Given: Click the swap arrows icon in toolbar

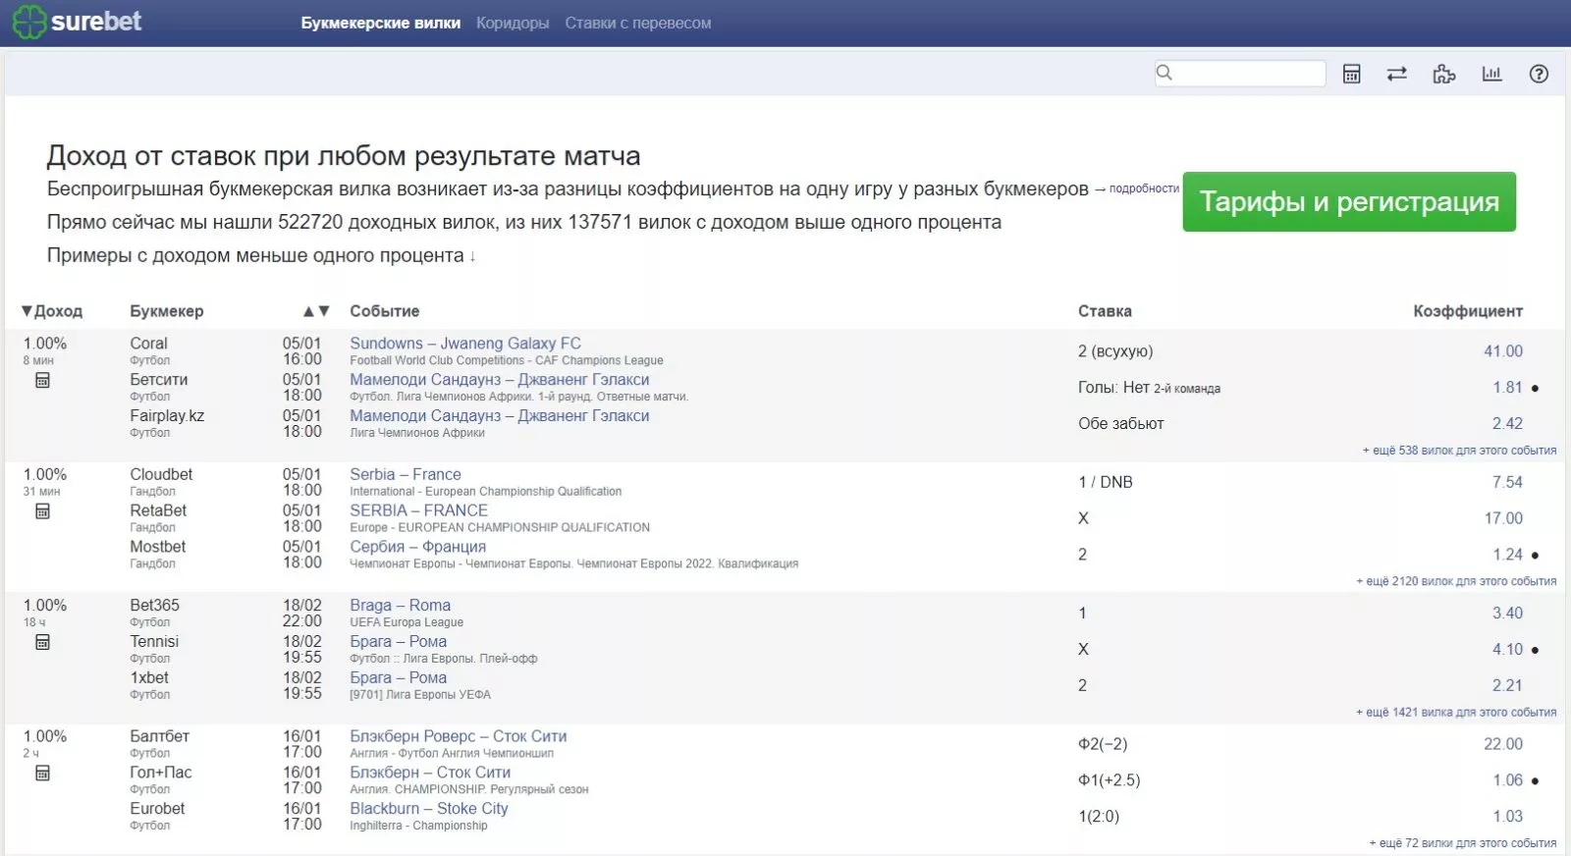Looking at the screenshot, I should pyautogui.click(x=1396, y=74).
